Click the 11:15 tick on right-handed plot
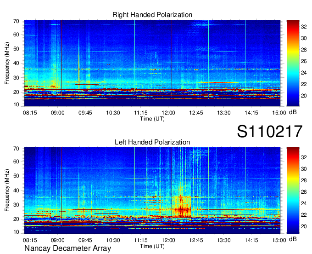Image resolution: width=312 pixels, height=254 pixels. pyautogui.click(x=141, y=113)
